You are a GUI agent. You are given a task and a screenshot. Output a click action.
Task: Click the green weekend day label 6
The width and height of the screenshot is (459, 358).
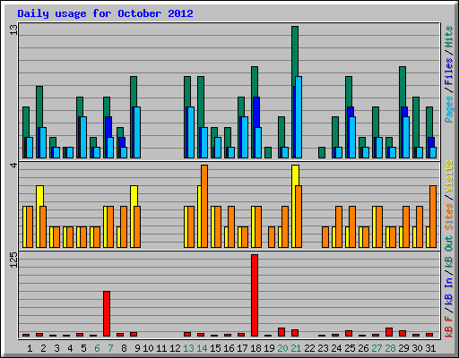97,348
